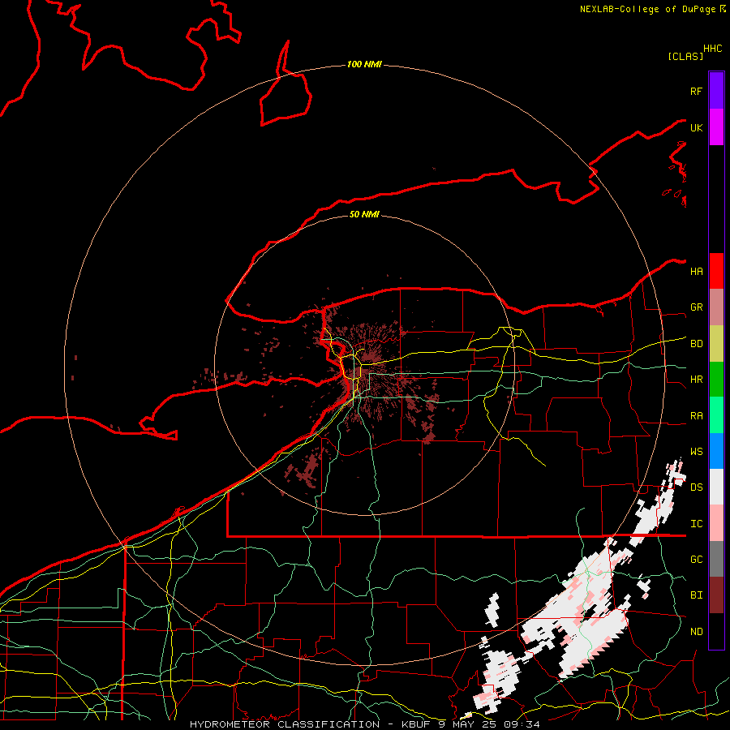Click the 09:34 timestamp
730x730 pixels.
pos(522,724)
